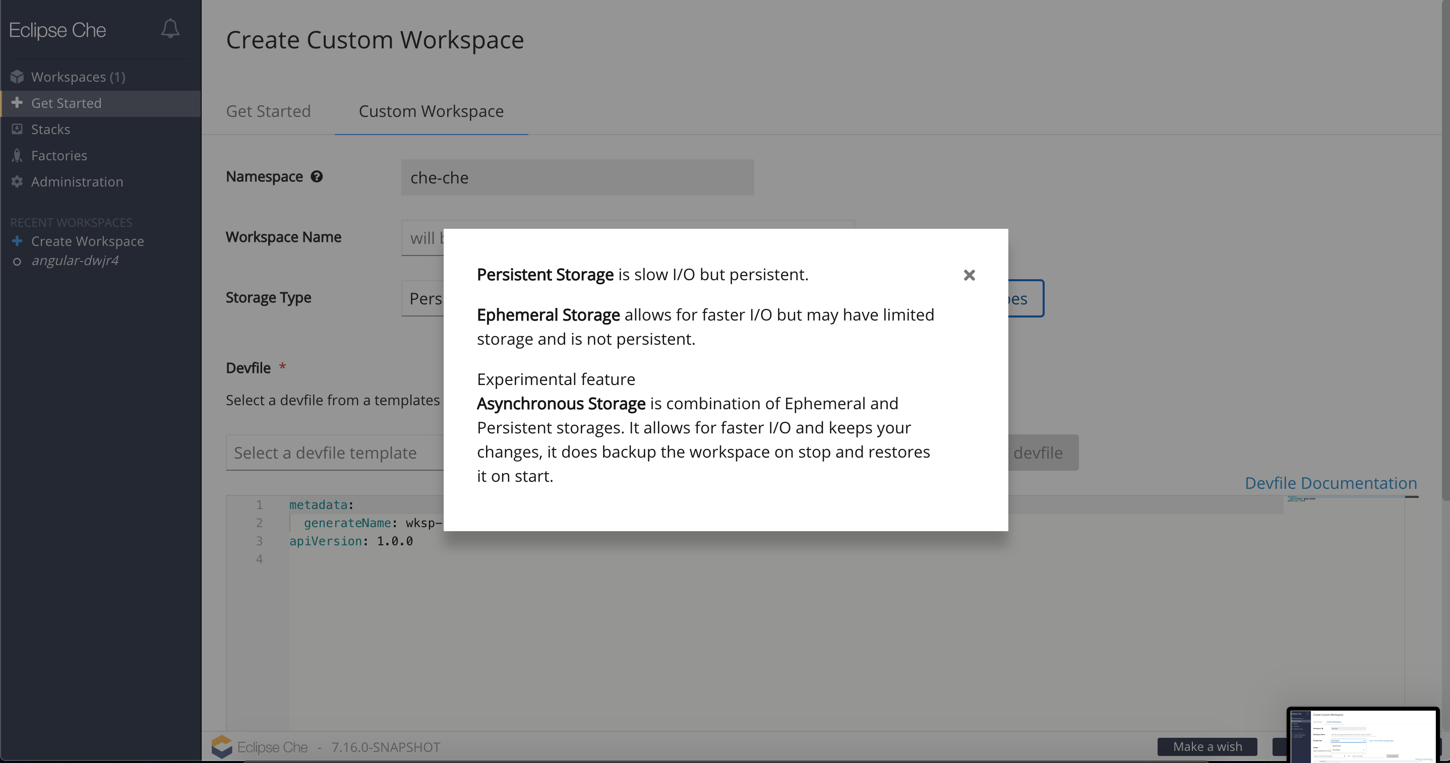Click the Factories rocket icon
Screen dimensions: 1450x763
pyautogui.click(x=17, y=155)
